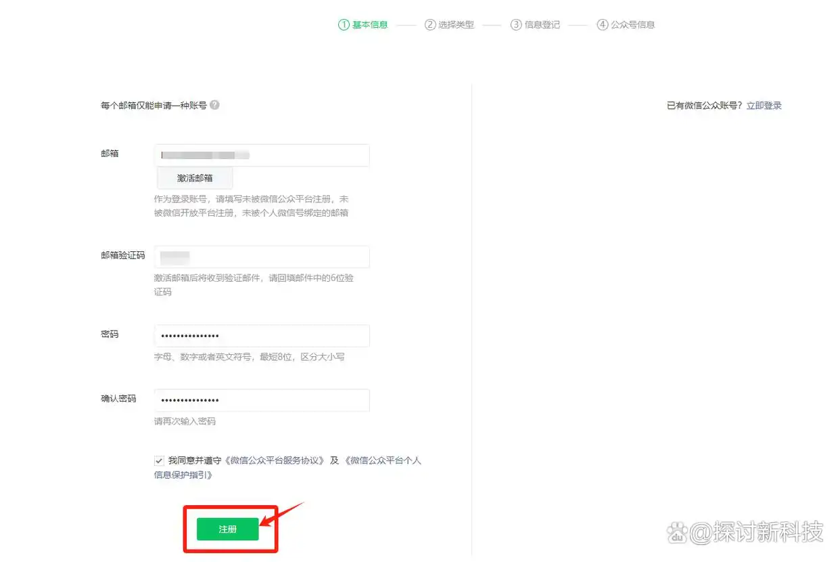Go to step 2 选择类型
840x562 pixels.
click(x=449, y=25)
